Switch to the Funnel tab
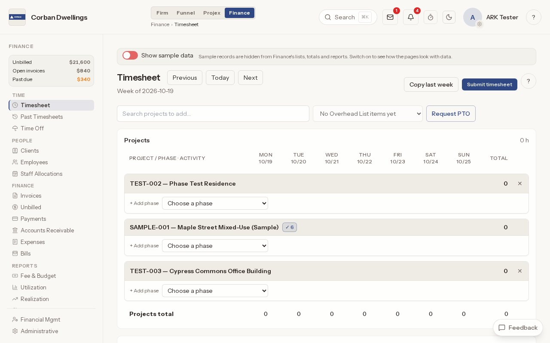550x343 pixels. pyautogui.click(x=186, y=13)
